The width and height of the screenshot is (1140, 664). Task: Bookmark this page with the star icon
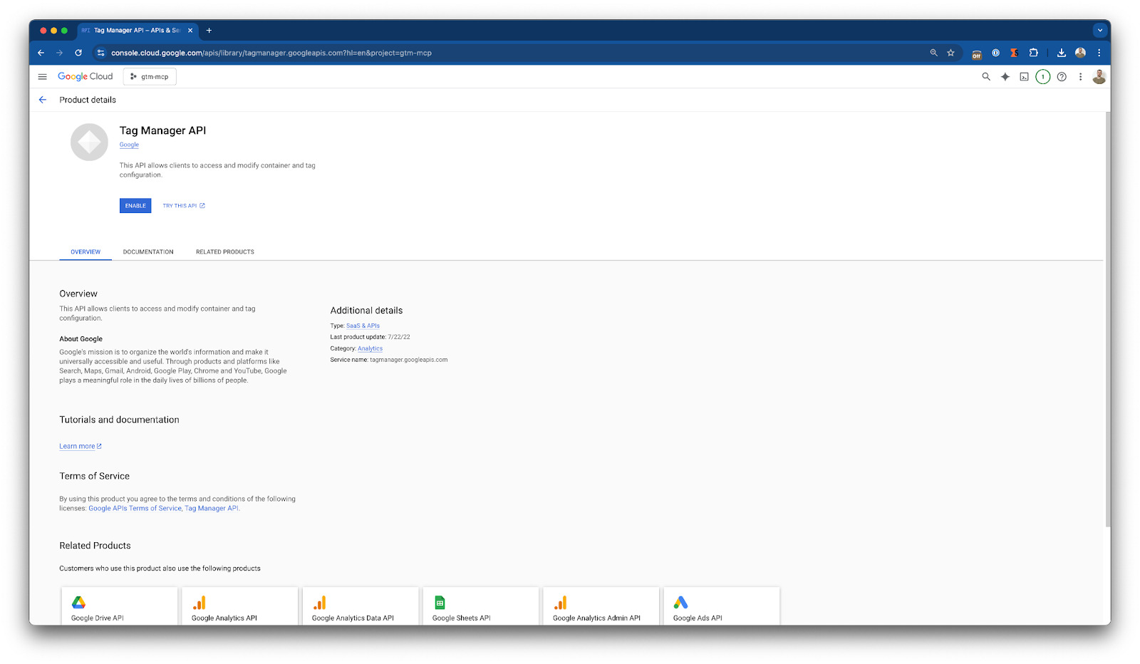coord(950,53)
